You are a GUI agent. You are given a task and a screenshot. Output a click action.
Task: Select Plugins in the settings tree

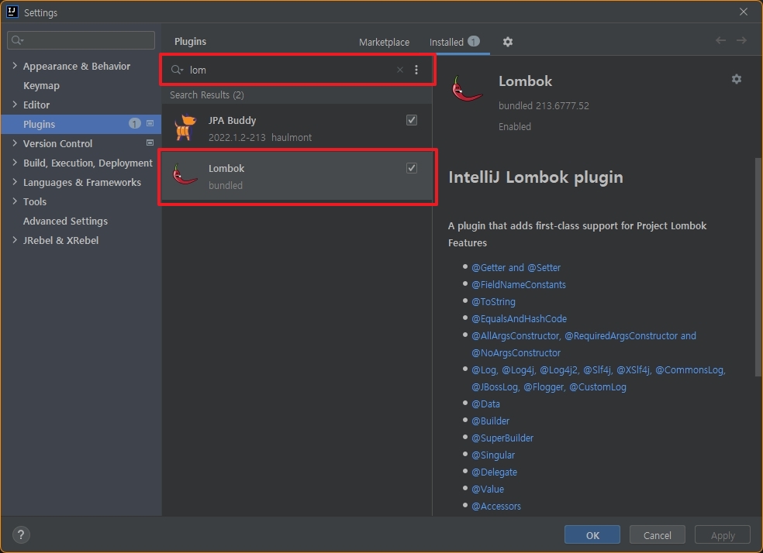tap(81, 124)
